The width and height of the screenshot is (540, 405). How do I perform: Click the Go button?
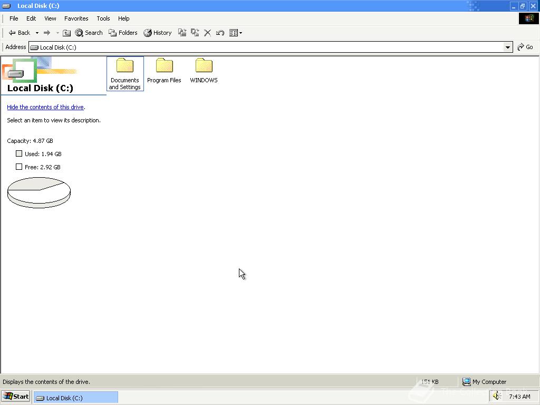coord(525,47)
